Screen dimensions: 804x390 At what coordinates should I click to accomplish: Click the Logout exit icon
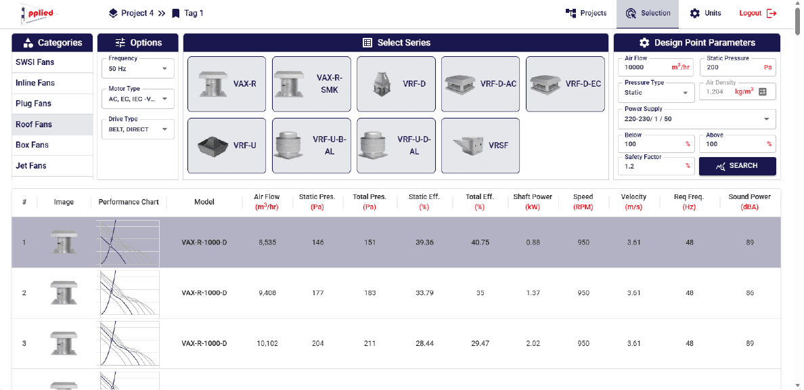[772, 14]
